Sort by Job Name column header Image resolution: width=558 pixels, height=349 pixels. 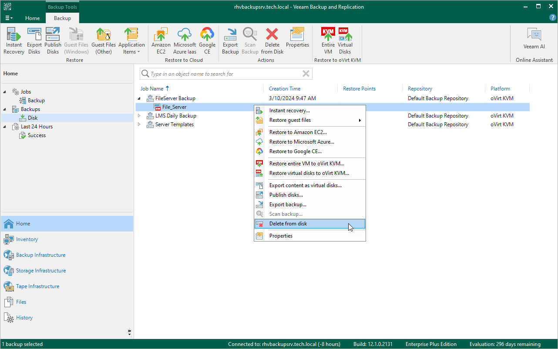click(x=152, y=89)
